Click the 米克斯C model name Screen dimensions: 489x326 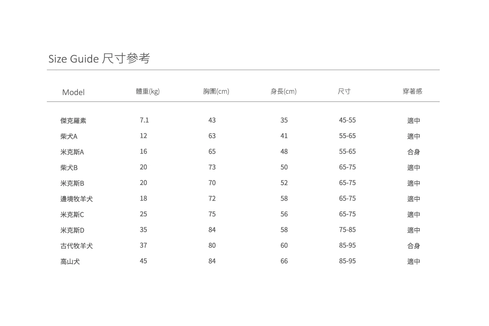tap(72, 215)
